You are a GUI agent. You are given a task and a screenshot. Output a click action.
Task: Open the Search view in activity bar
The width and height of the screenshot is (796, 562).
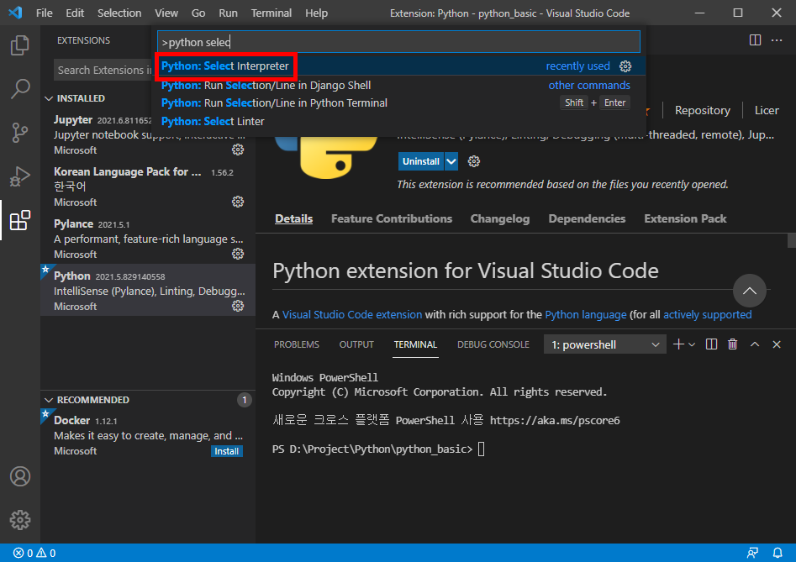pyautogui.click(x=20, y=89)
